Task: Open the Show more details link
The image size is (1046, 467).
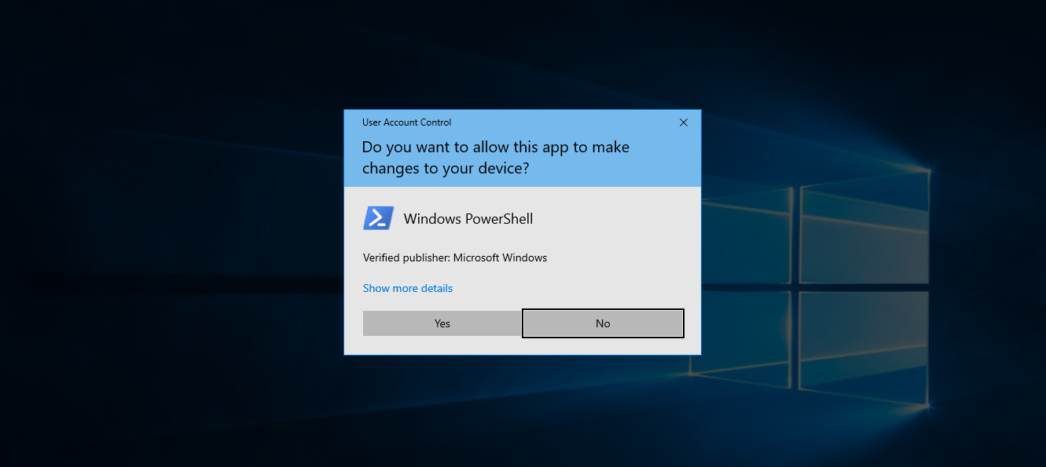Action: [x=408, y=288]
